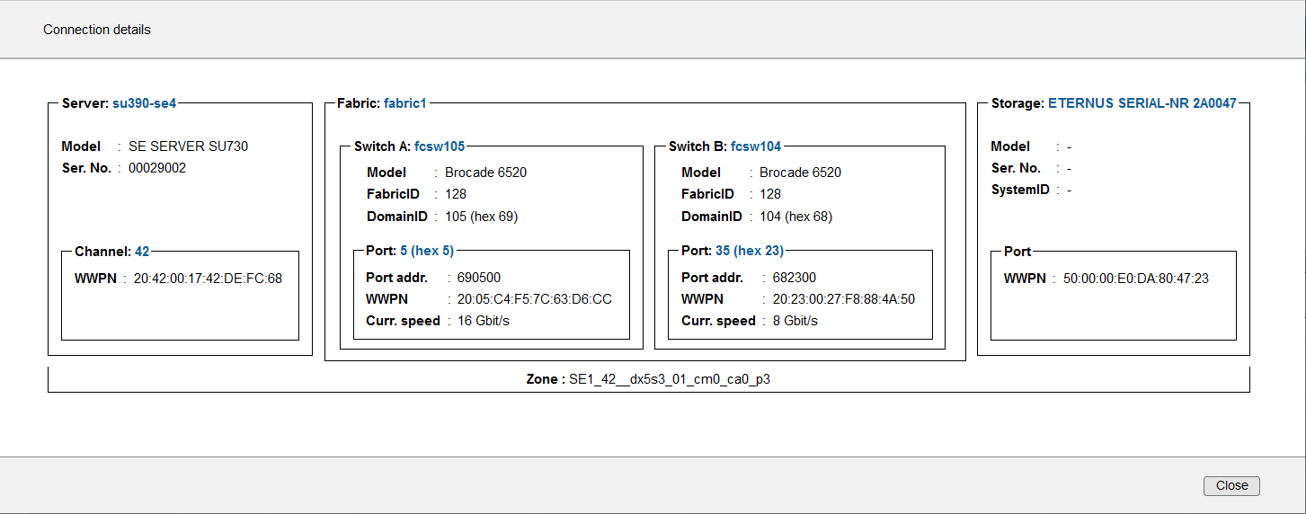1306x514 pixels.
Task: Open the su390-se4 server link
Action: click(144, 103)
